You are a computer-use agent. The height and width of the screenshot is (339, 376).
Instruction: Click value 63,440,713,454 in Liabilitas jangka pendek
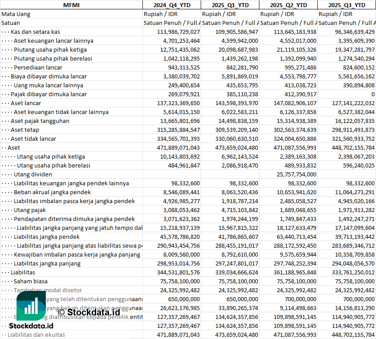[x=296, y=237]
